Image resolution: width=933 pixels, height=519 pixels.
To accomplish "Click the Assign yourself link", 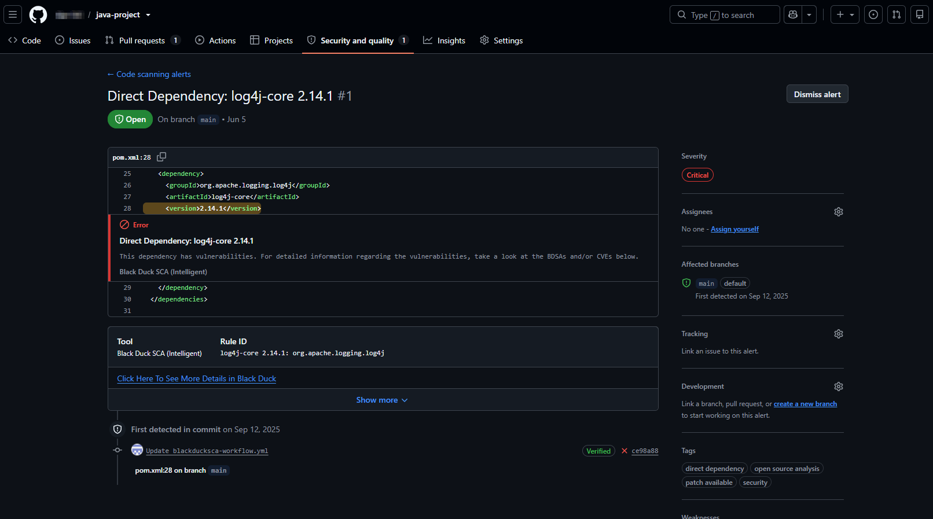I will 734,229.
